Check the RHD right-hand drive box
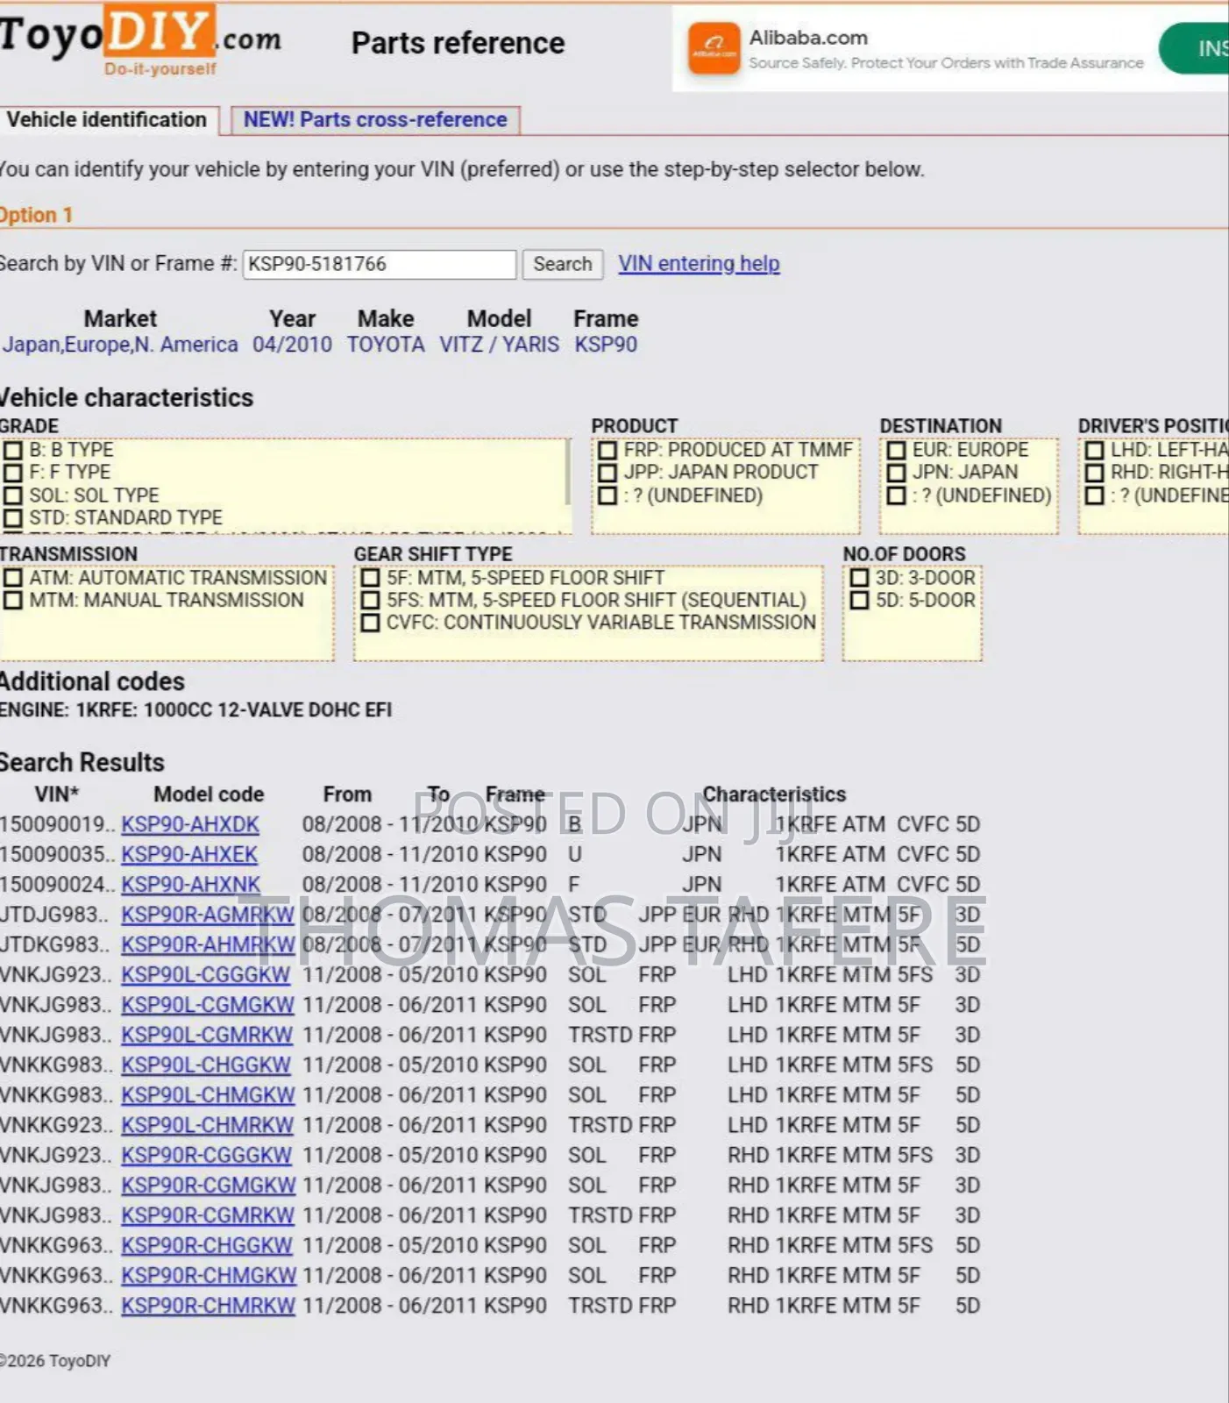1229x1403 pixels. coord(1095,473)
